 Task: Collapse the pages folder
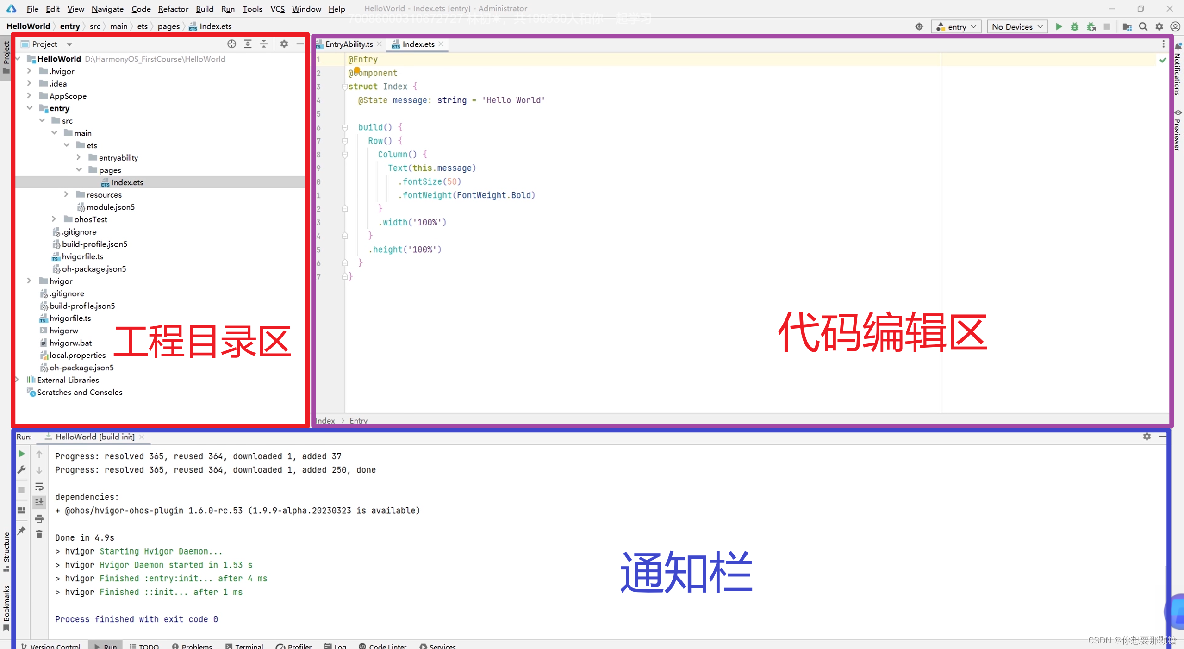(x=79, y=170)
